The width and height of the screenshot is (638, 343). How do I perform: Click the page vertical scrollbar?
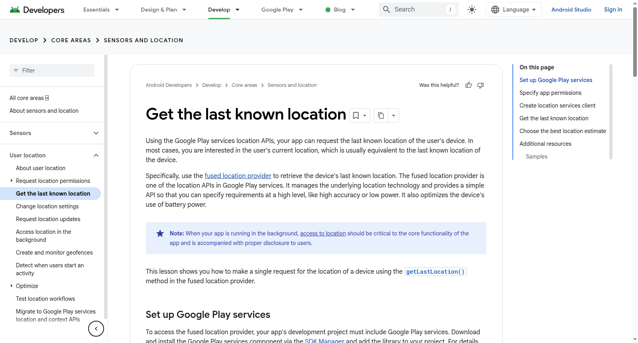point(635,42)
